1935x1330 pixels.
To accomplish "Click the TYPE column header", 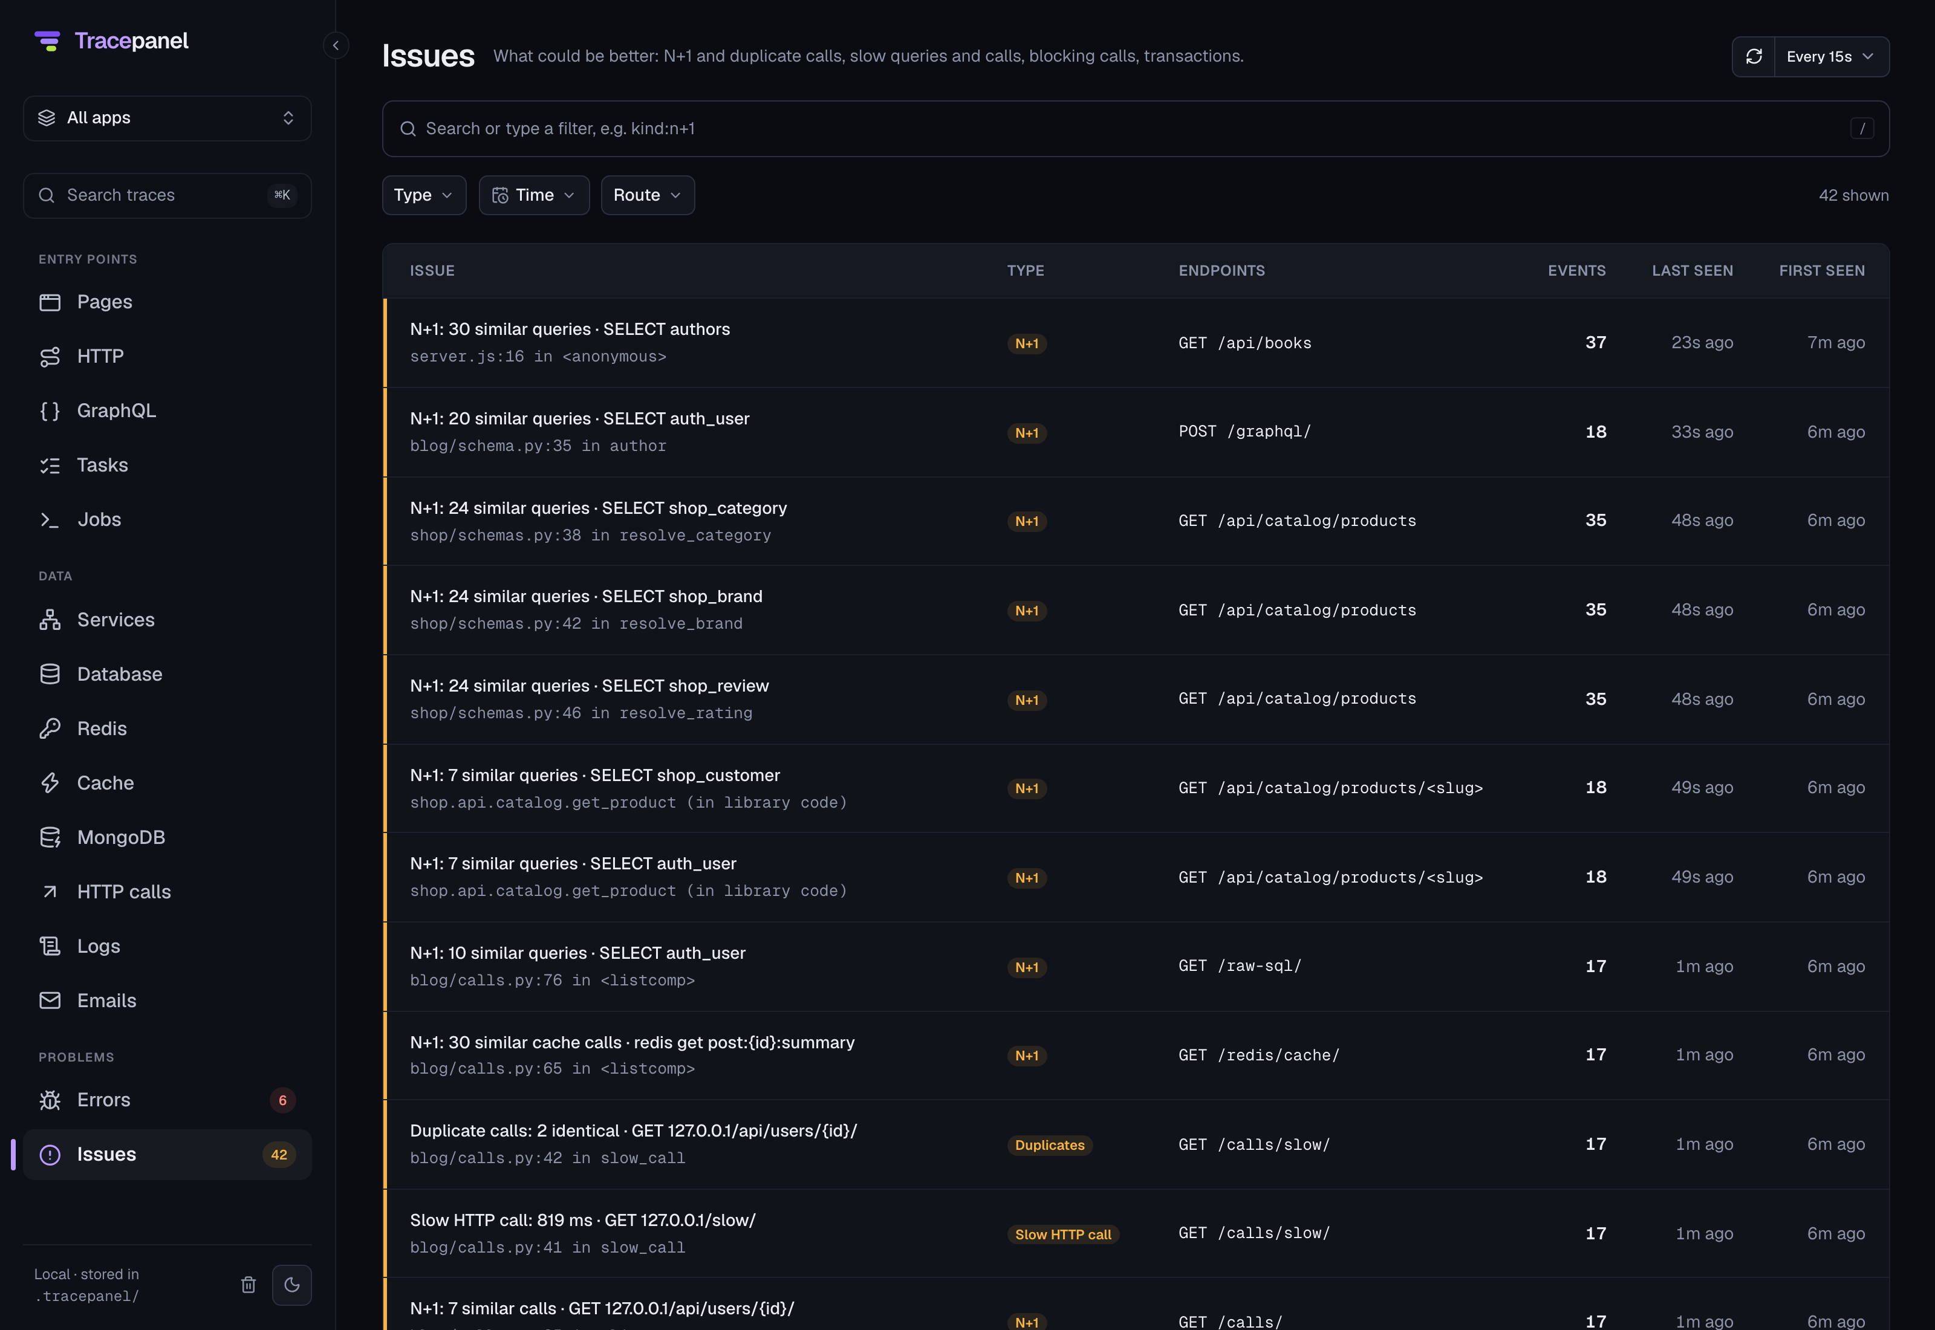I will 1025,271.
